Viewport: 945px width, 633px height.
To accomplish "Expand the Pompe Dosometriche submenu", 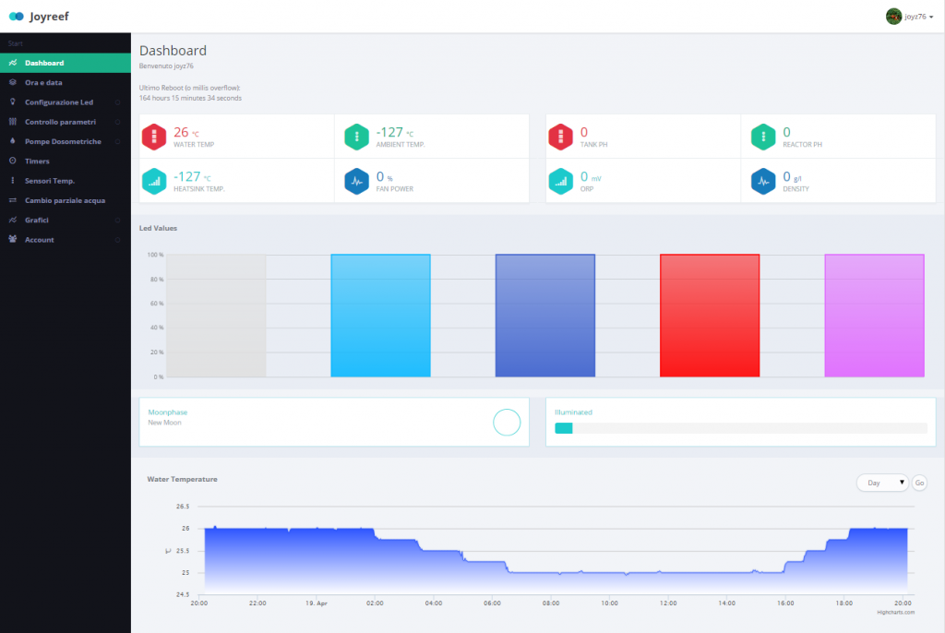I will pyautogui.click(x=65, y=141).
